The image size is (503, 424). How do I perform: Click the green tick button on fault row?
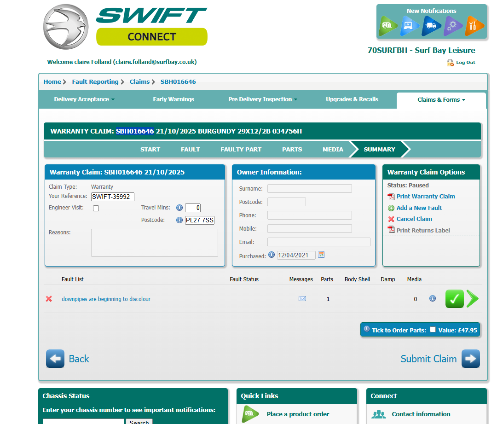coord(455,299)
